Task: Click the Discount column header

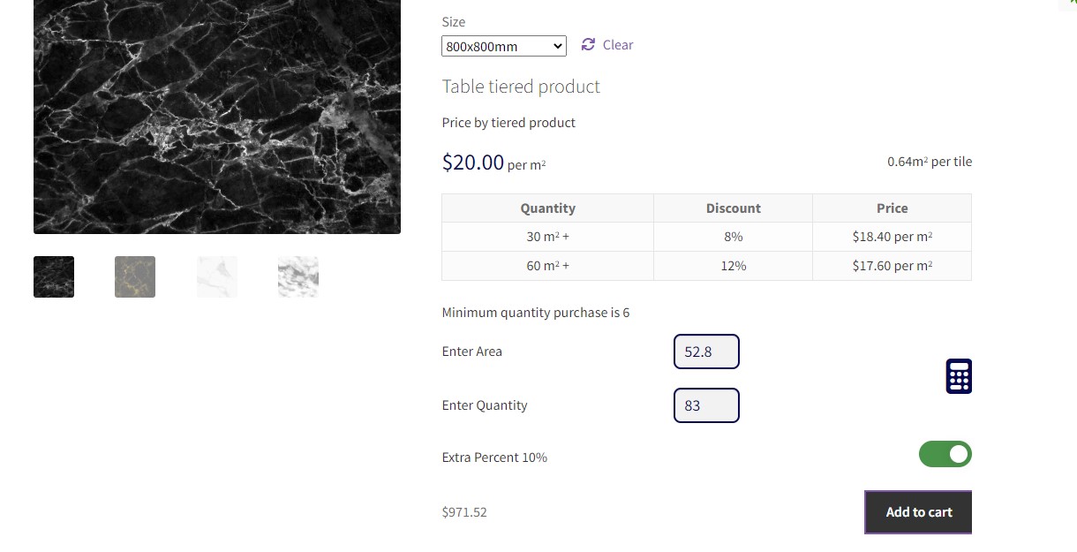Action: [733, 208]
